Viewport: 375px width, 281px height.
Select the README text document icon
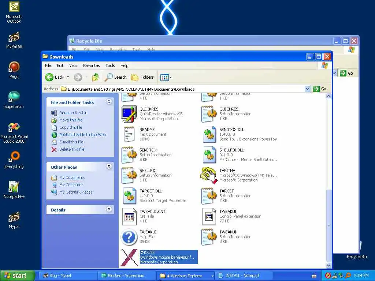(129, 134)
